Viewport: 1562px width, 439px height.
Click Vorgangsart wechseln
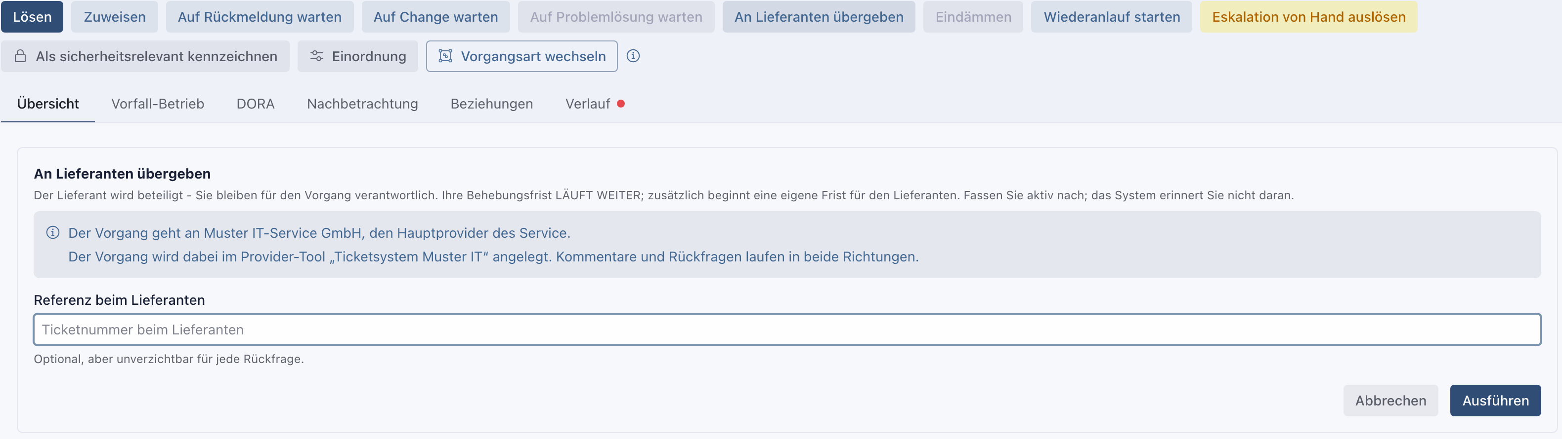click(x=521, y=56)
